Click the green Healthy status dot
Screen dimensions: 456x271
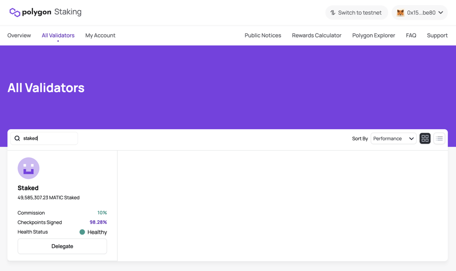[82, 232]
